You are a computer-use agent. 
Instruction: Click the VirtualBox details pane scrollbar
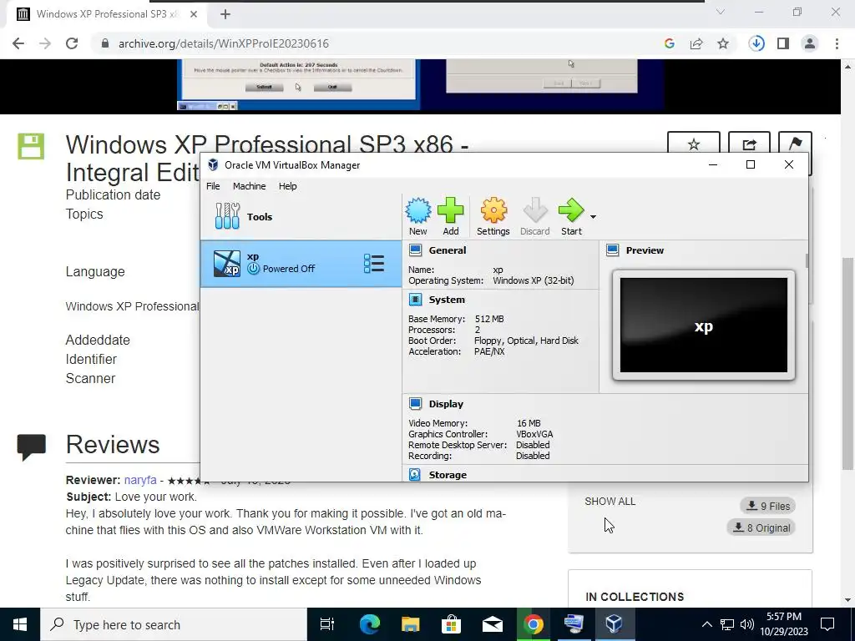[807, 260]
